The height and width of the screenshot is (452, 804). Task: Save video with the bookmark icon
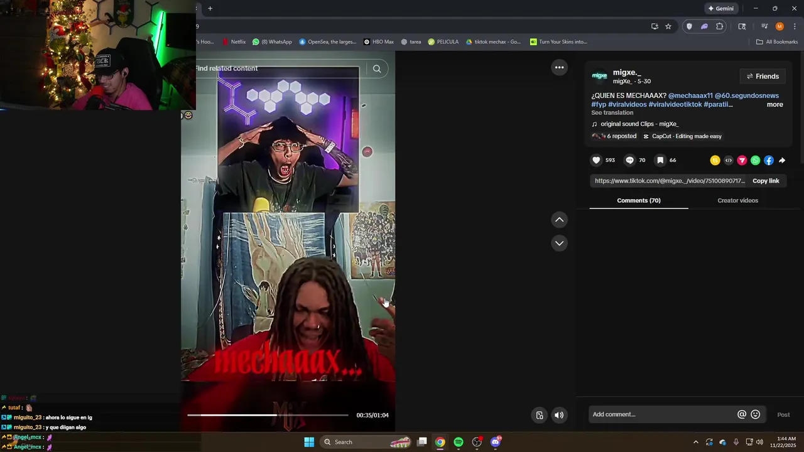[x=660, y=160]
